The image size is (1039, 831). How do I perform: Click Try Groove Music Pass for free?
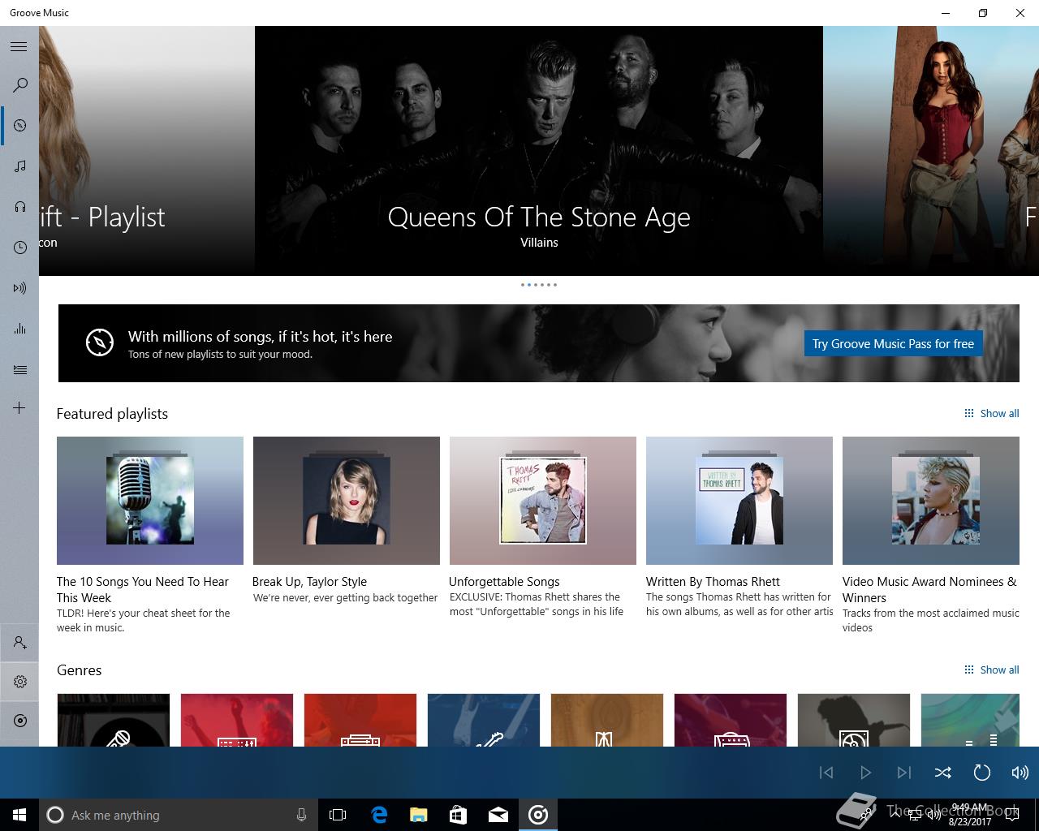[x=893, y=343]
